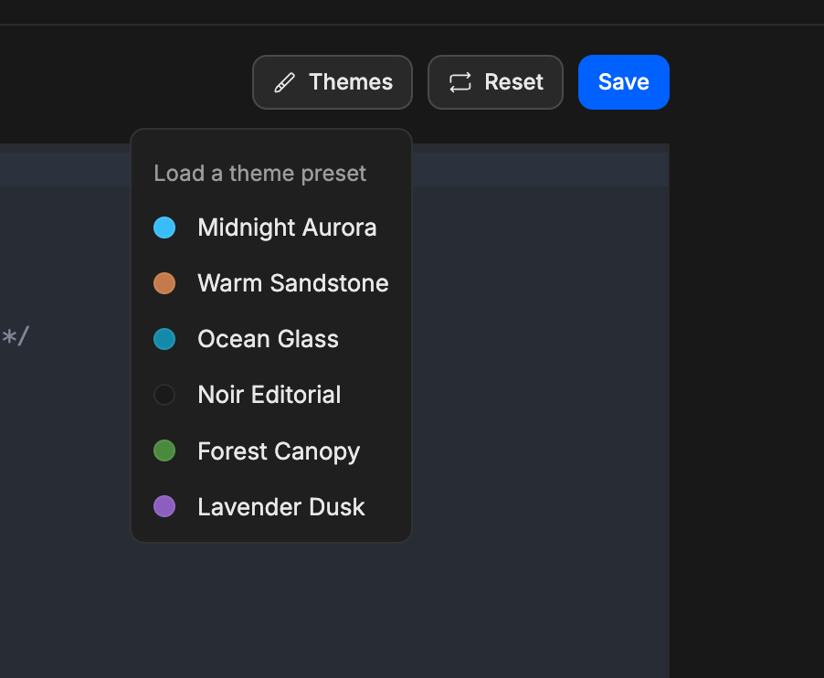Pick the teal Ocean Glass swatch
824x678 pixels.
pos(164,339)
